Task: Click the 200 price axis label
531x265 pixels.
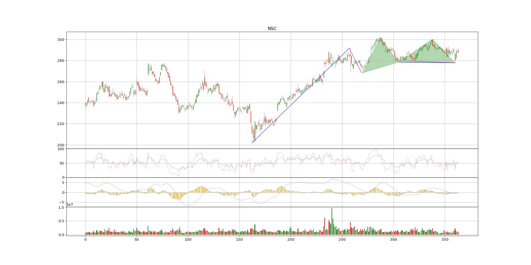Action: tap(60, 145)
